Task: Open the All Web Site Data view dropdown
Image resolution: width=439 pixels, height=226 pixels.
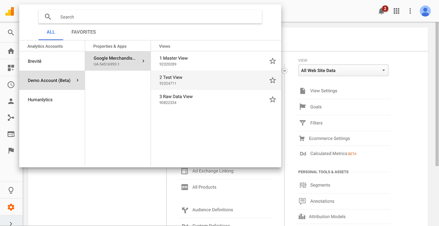Action: (x=343, y=70)
